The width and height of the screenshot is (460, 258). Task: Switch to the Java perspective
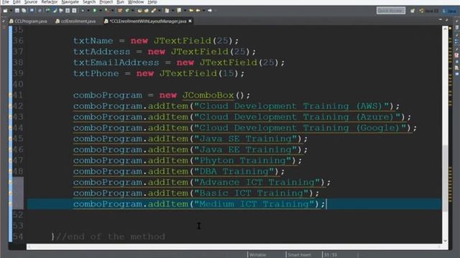point(449,11)
